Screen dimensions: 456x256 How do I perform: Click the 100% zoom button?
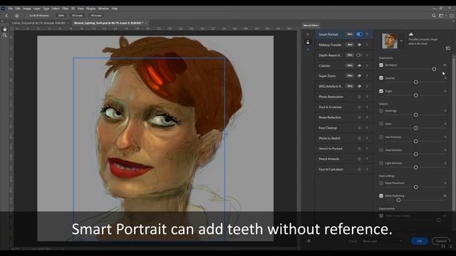tap(61, 16)
